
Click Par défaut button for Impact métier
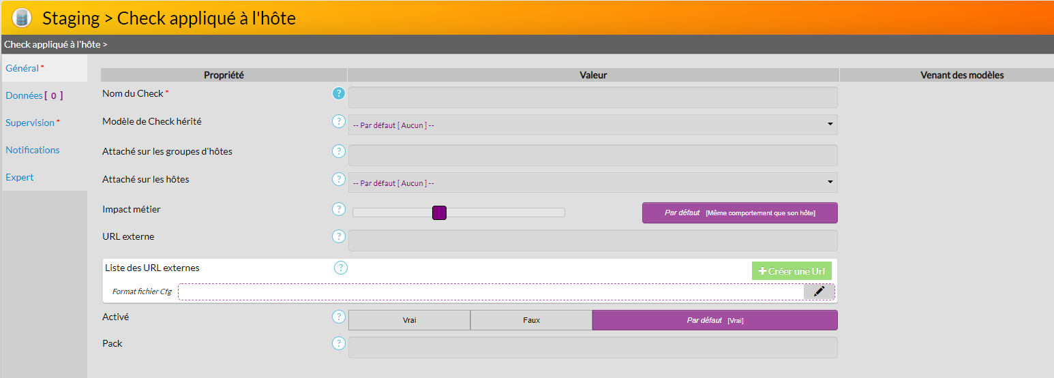pyautogui.click(x=740, y=212)
